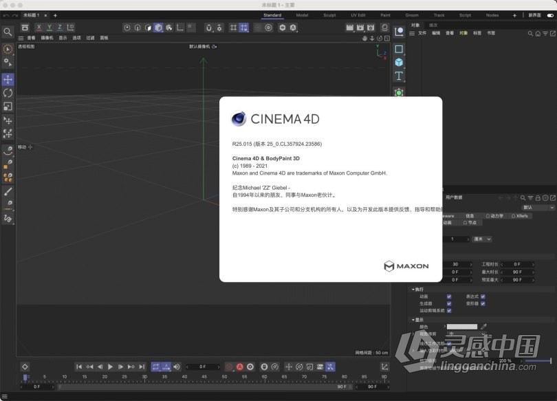Screen dimensions: 557x401
Task: Switch to the UV Edit layout tab
Action: pos(358,15)
